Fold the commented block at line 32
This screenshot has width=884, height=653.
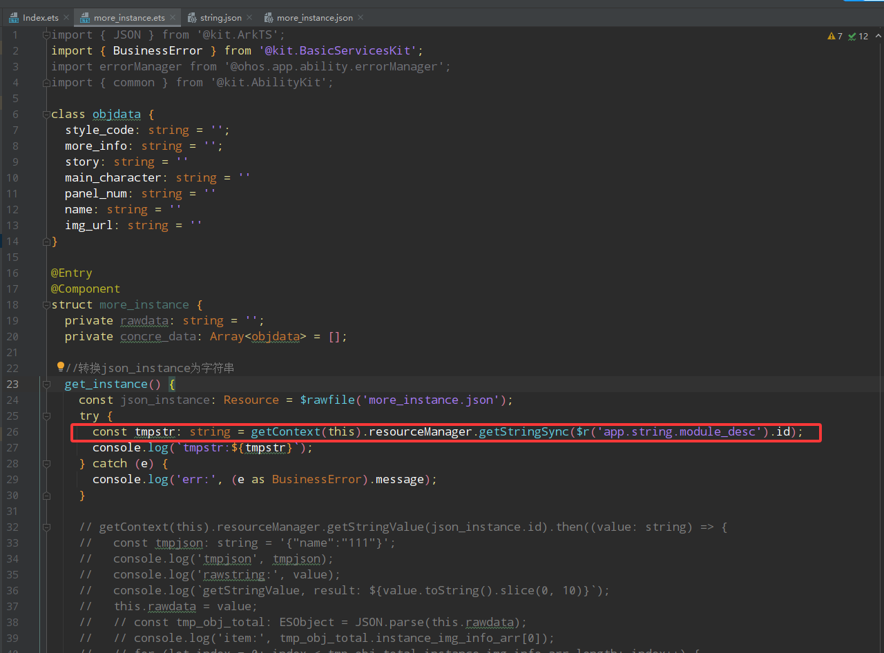pyautogui.click(x=46, y=527)
